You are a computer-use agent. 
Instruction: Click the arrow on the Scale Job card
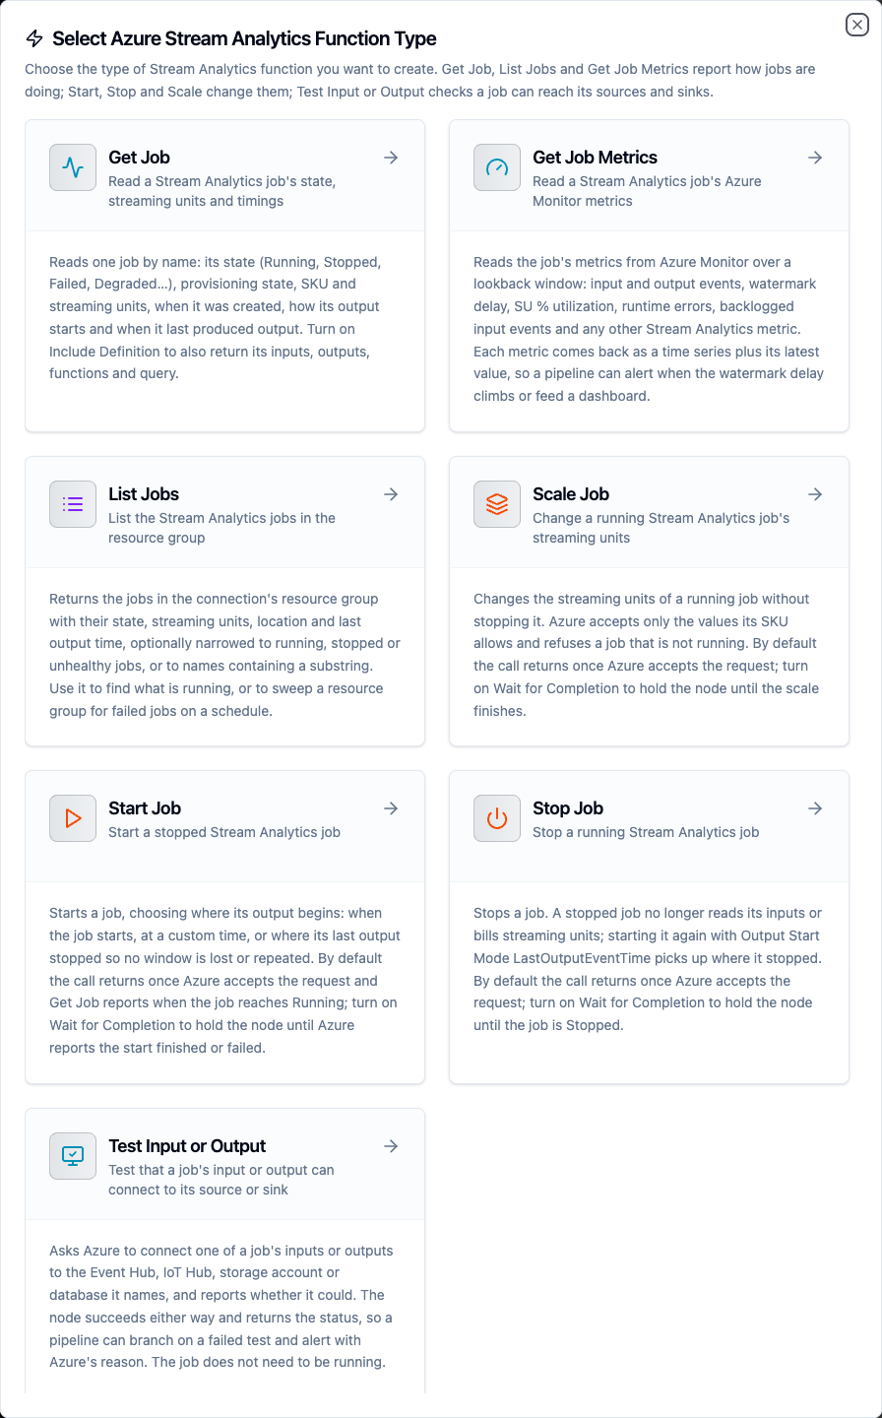(x=815, y=494)
